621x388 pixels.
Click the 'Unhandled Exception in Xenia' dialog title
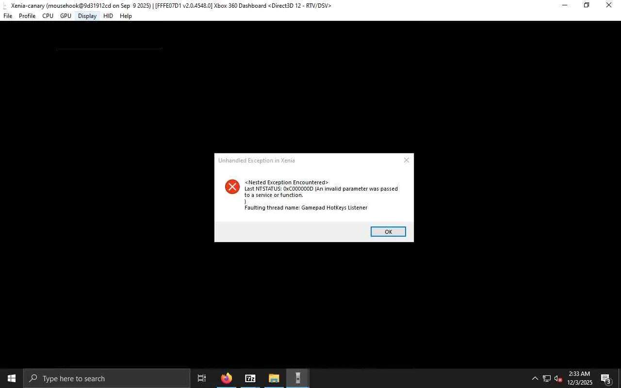(x=257, y=161)
